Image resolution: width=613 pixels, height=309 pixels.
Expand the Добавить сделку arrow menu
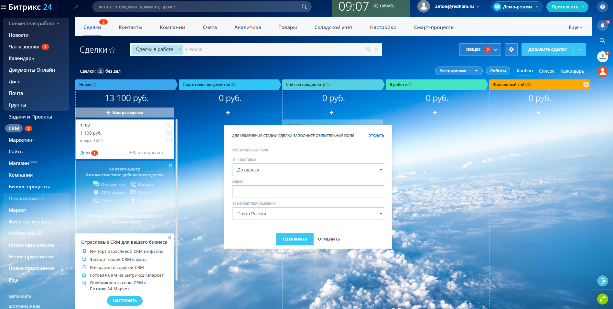tap(579, 50)
